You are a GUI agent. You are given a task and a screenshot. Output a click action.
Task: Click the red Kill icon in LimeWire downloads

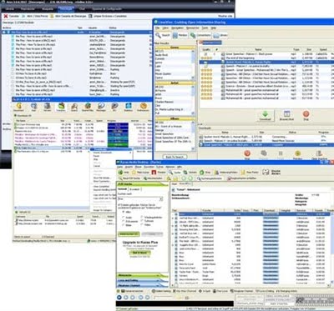click(x=247, y=154)
